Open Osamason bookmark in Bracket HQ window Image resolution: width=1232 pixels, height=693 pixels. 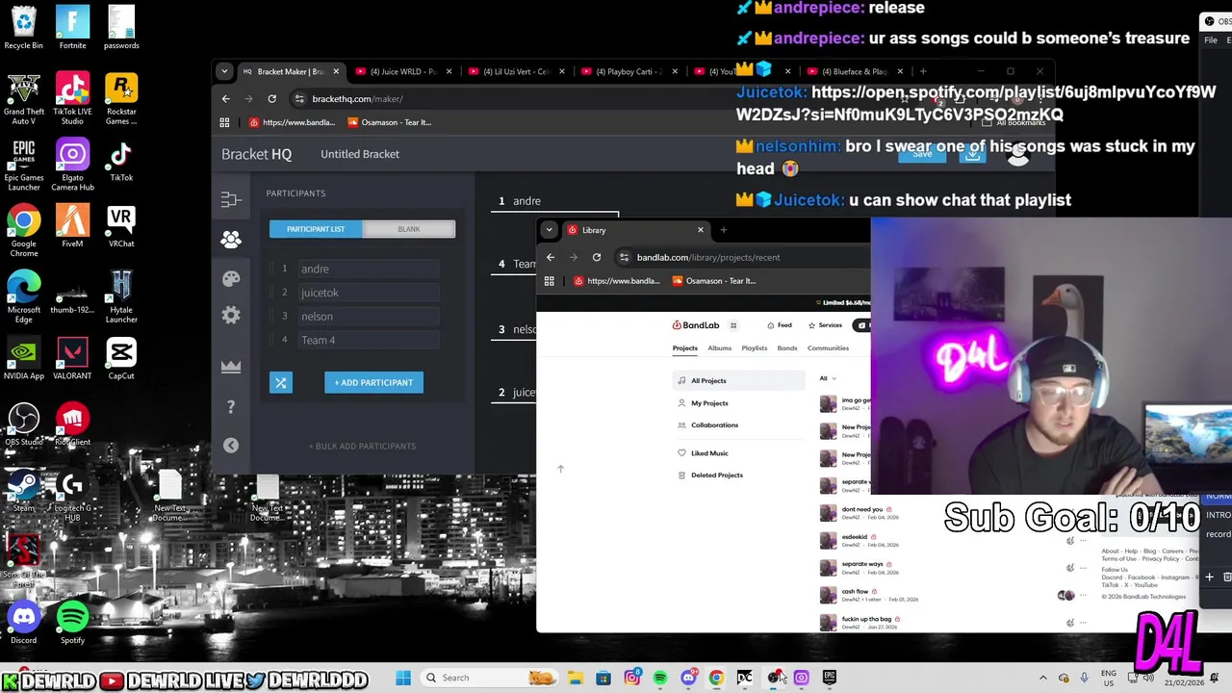[x=390, y=122]
